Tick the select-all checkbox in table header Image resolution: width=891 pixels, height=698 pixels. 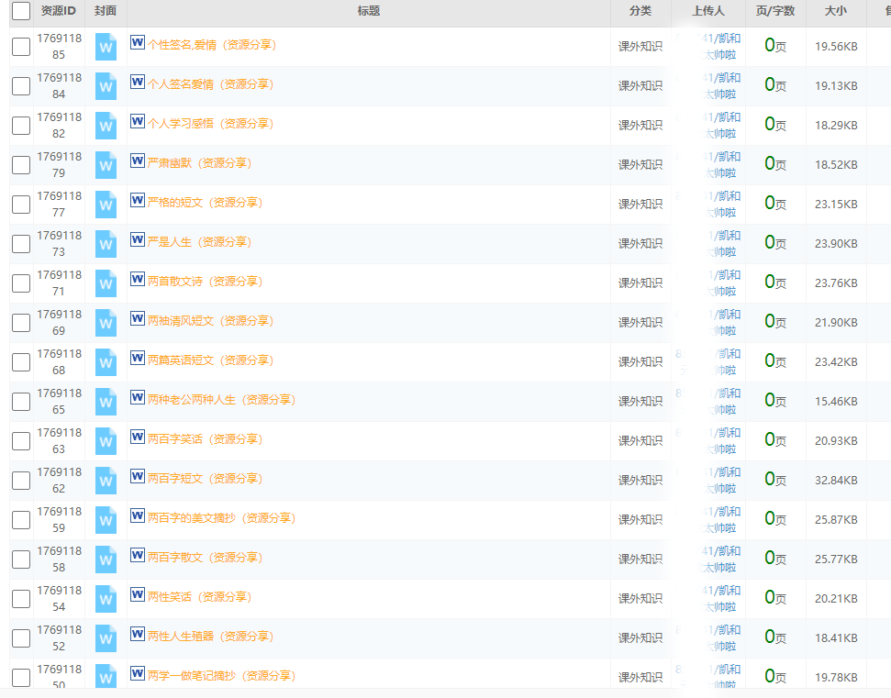(21, 11)
